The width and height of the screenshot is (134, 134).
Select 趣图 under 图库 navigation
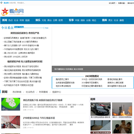coord(122,20)
